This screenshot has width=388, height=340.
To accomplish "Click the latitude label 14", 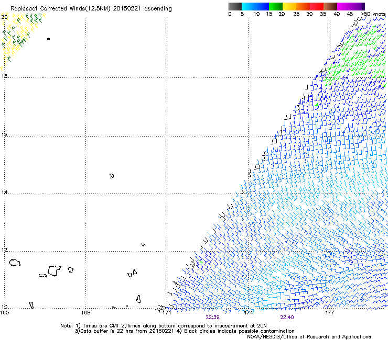I will (4, 192).
